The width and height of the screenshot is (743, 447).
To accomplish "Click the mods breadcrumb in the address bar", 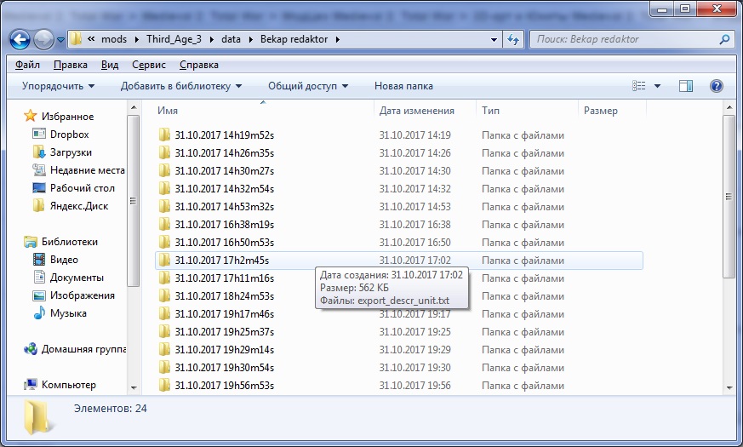I will coord(114,39).
